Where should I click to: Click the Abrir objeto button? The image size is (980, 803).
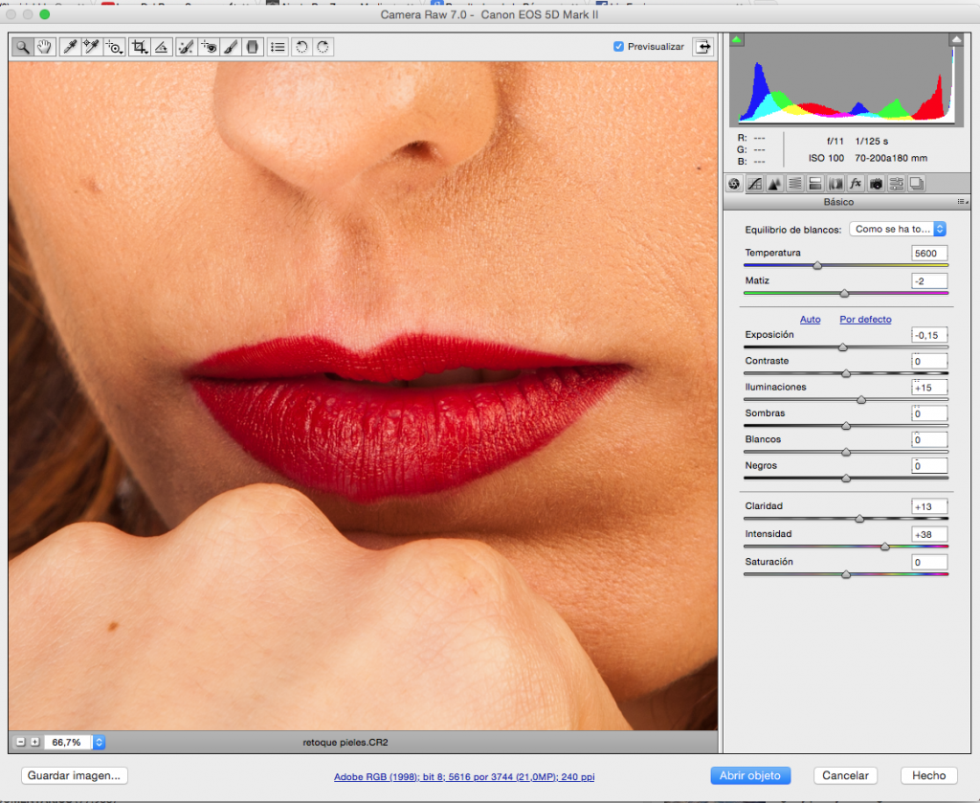pyautogui.click(x=750, y=775)
